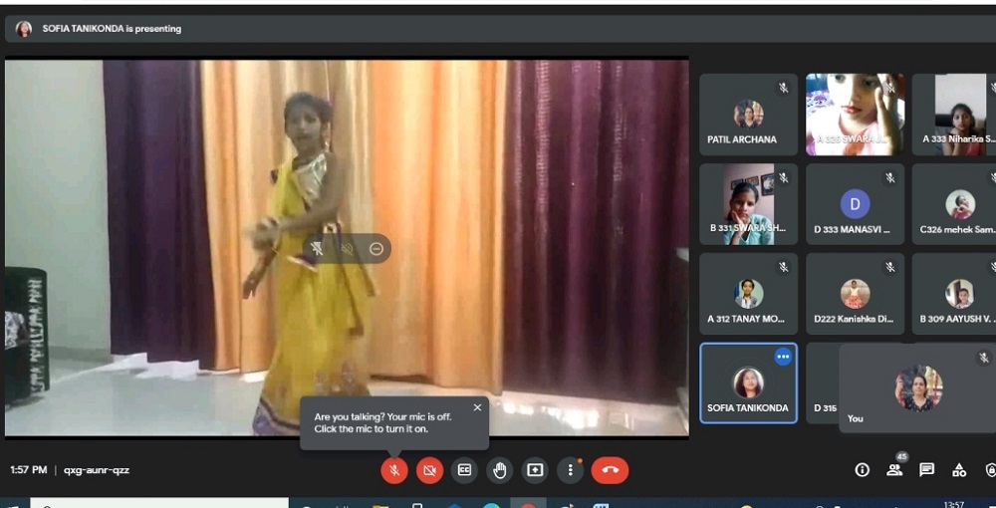This screenshot has width=996, height=508.
Task: Click your own 'You' self-view tile
Action: tap(916, 388)
